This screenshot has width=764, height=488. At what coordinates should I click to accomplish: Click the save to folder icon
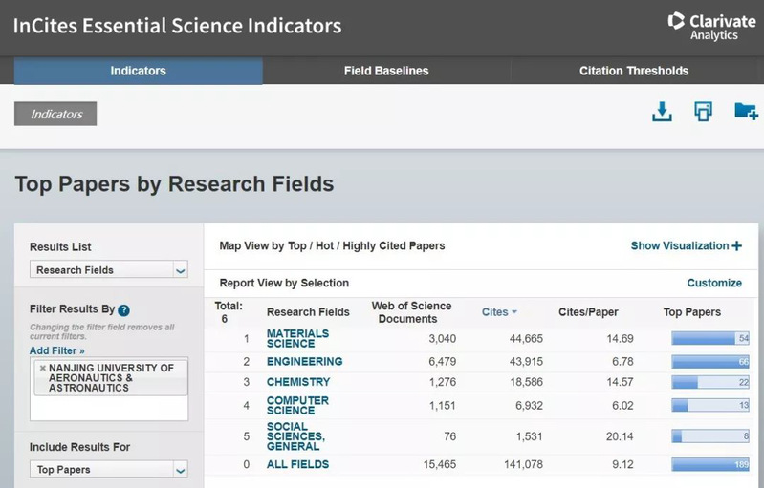click(x=746, y=112)
